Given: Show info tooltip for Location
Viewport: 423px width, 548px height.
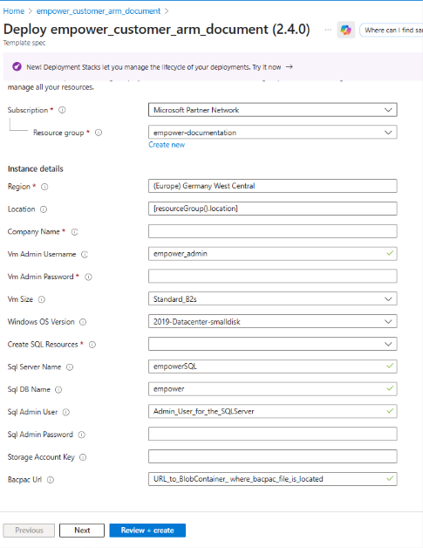Looking at the screenshot, I should click(44, 209).
